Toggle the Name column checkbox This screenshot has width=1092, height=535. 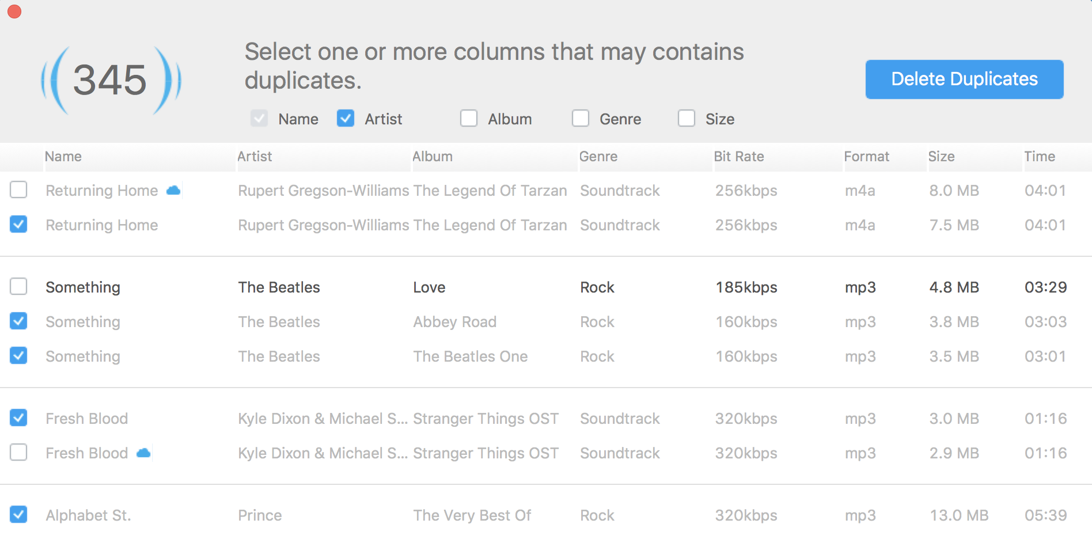coord(259,119)
